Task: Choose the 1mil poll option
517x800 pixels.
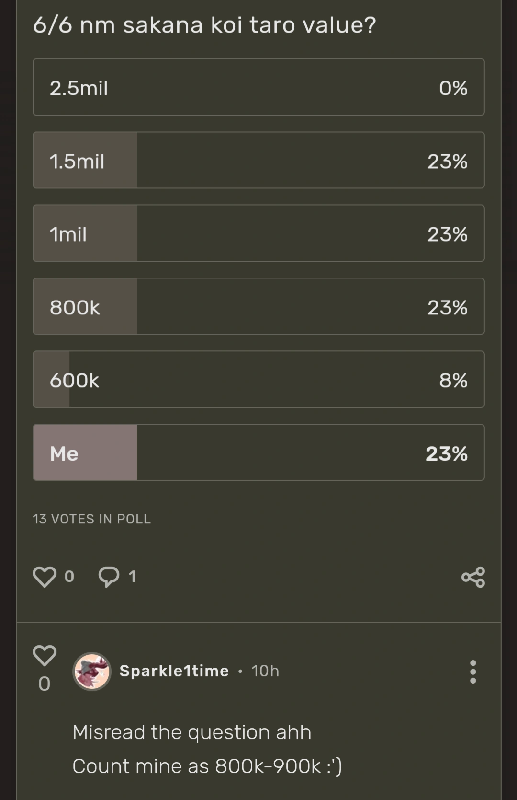Action: (x=258, y=233)
